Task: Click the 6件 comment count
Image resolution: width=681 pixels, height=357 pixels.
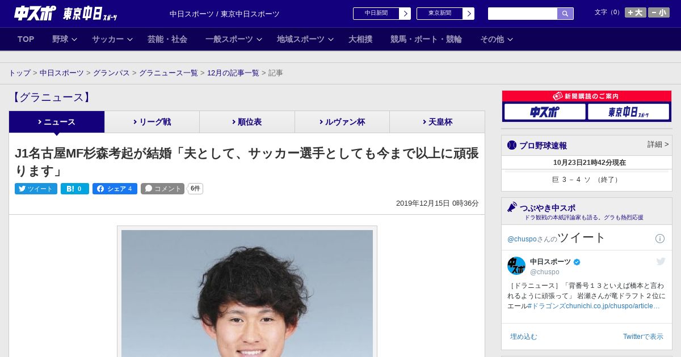Action: 196,189
